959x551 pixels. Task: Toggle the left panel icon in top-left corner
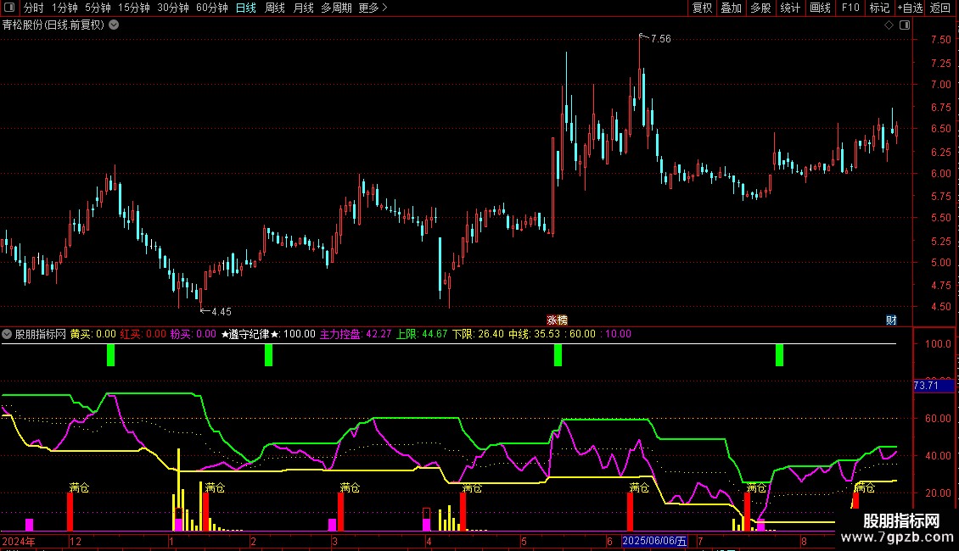coord(10,8)
